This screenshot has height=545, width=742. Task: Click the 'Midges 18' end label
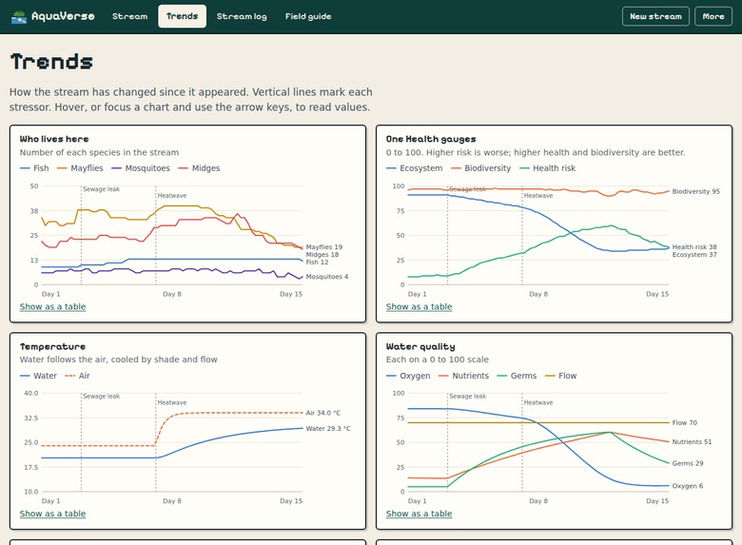pyautogui.click(x=322, y=255)
